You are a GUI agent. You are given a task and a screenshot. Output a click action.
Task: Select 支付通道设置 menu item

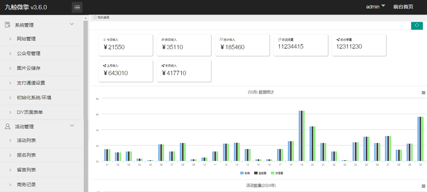click(x=31, y=83)
